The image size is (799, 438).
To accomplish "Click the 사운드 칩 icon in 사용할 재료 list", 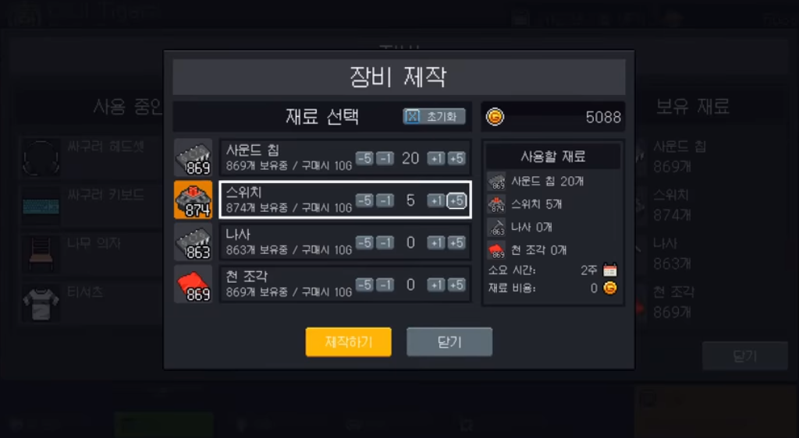I will 495,181.
